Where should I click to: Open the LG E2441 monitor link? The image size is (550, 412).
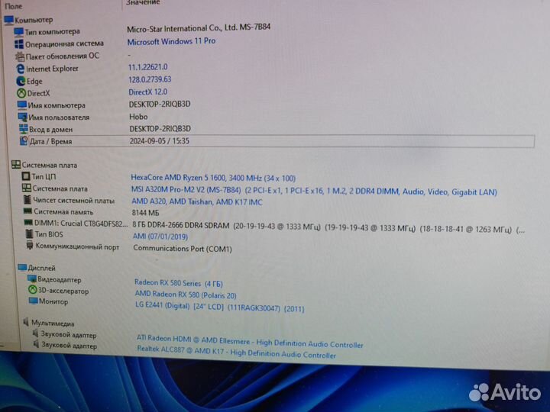tap(219, 307)
